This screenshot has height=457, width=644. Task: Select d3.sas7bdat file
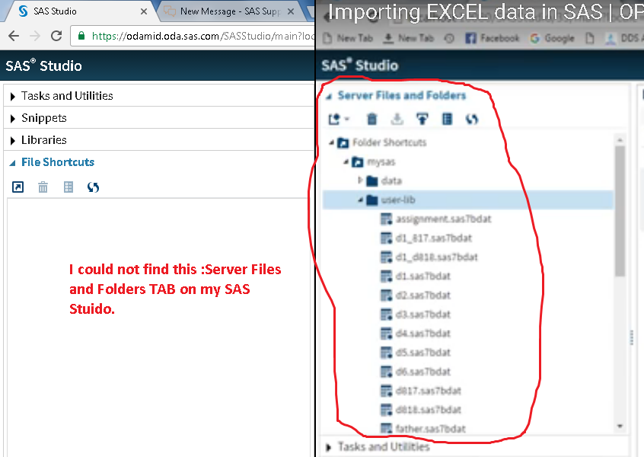[422, 315]
